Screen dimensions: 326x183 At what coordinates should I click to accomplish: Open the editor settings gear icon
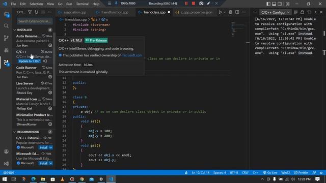click(230, 12)
